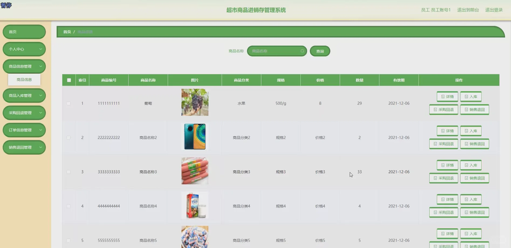Expand the 个人中心 sidebar menu
The width and height of the screenshot is (511, 248).
(24, 49)
